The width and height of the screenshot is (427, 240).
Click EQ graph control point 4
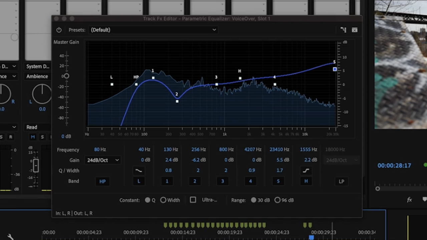[x=275, y=84]
